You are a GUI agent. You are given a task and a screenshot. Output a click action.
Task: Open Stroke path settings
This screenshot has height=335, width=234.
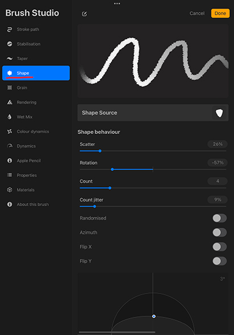point(36,30)
